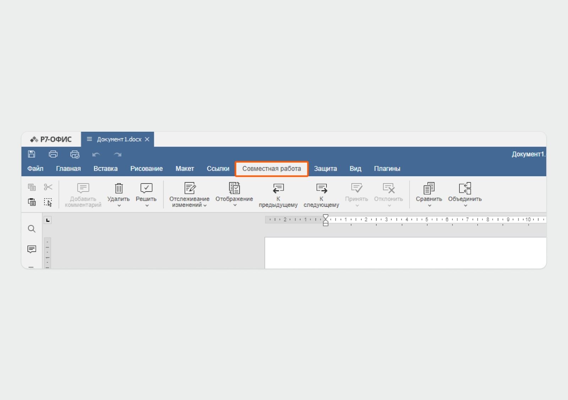Click the Copy icon in the ribbon
The width and height of the screenshot is (568, 400).
tap(32, 187)
